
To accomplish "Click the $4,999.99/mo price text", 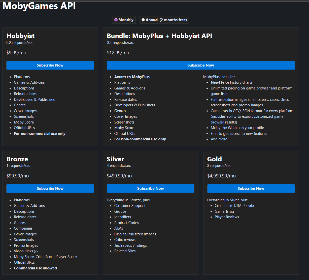I will 221,176.
